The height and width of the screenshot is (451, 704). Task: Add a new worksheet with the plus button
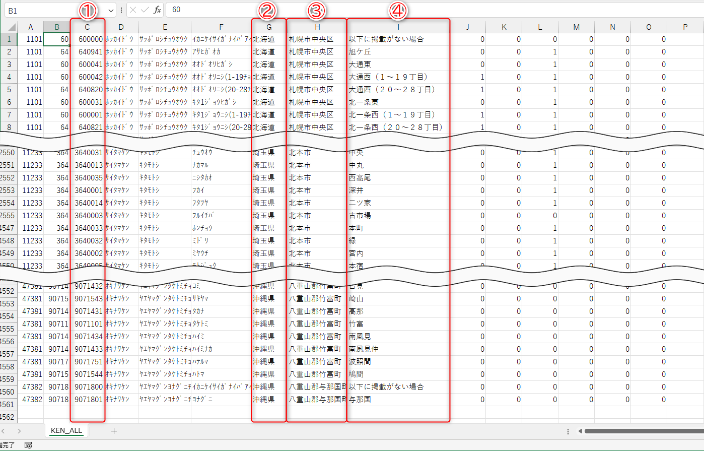114,431
